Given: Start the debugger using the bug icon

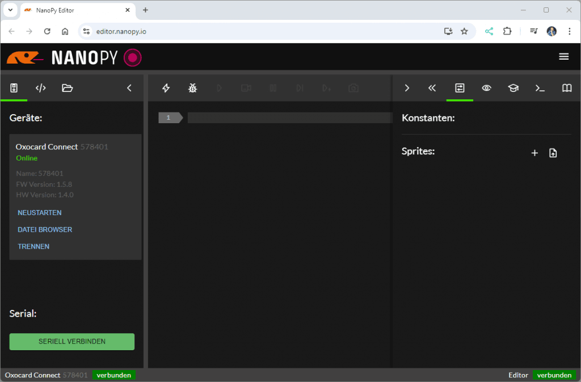Looking at the screenshot, I should click(x=192, y=88).
